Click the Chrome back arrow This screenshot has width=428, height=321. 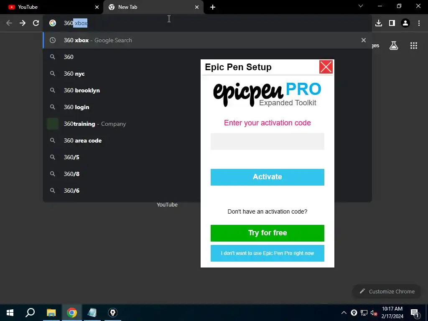pos(9,23)
